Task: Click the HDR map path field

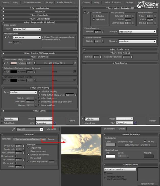Action: pyautogui.click(x=29, y=139)
